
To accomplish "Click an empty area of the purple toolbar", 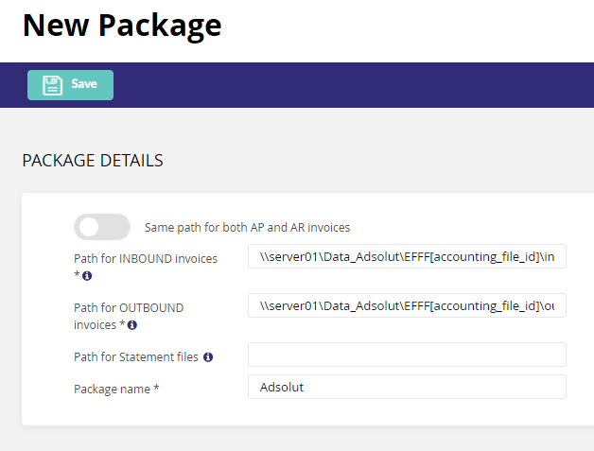I will pos(341,85).
